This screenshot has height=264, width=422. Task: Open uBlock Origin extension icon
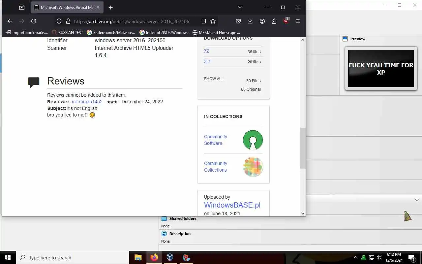(286, 21)
